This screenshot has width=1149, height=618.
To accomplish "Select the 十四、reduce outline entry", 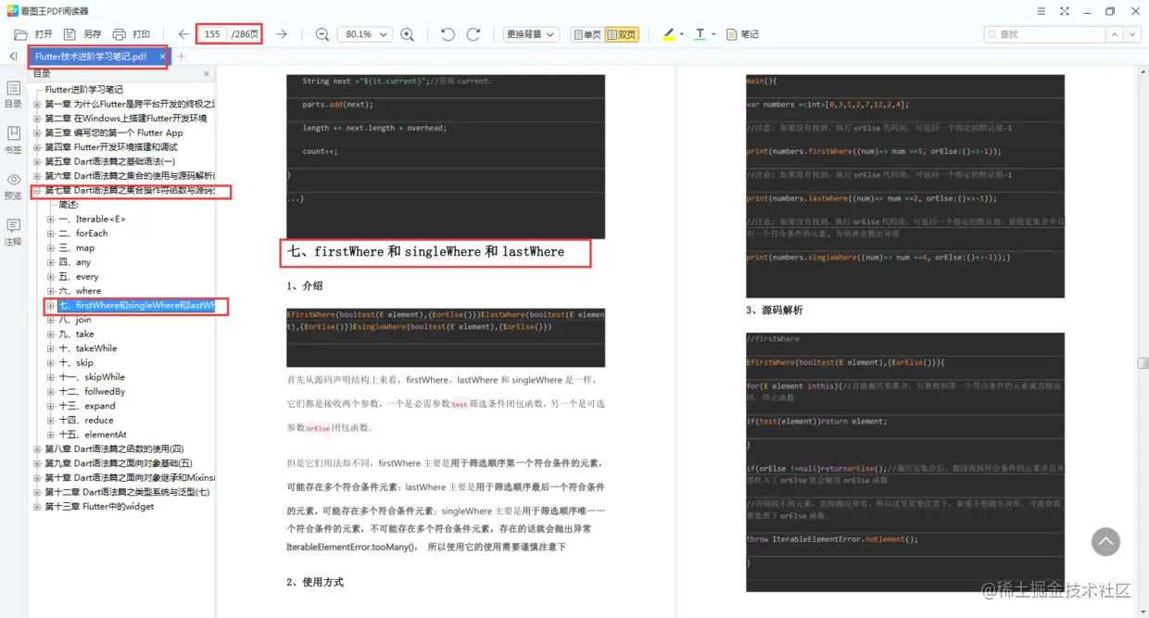I will coord(86,420).
